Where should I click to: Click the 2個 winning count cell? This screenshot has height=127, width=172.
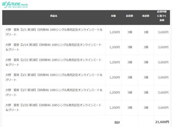[x=146, y=47]
